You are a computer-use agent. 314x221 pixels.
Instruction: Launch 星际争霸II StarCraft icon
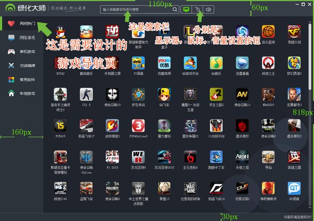tap(190, 126)
